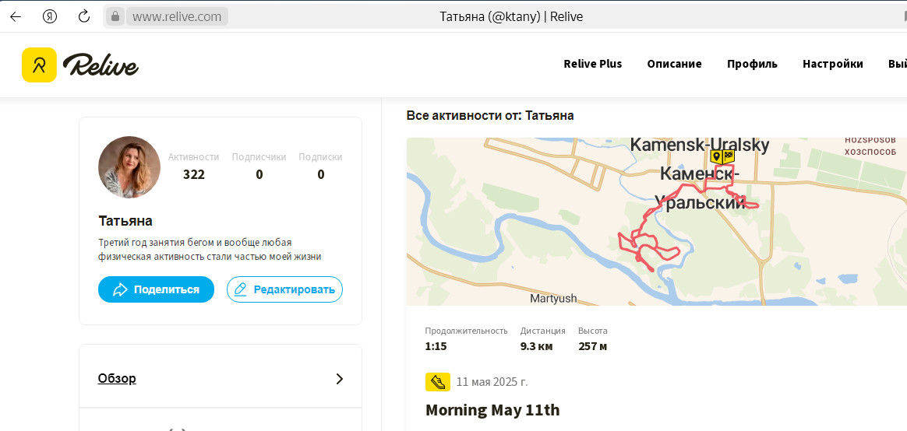Click the page title Татьяна (@ktany) | Relive
This screenshot has width=907, height=431.
[511, 17]
